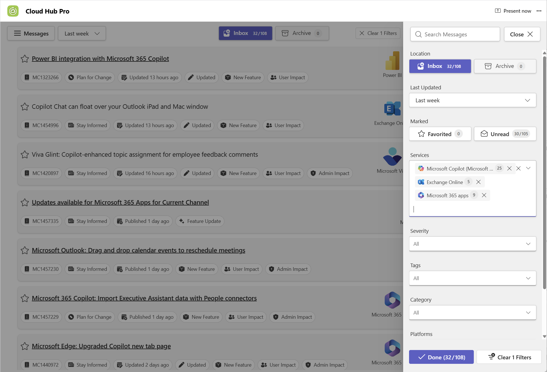Click the Search Messages field
547x372 pixels.
(x=455, y=34)
